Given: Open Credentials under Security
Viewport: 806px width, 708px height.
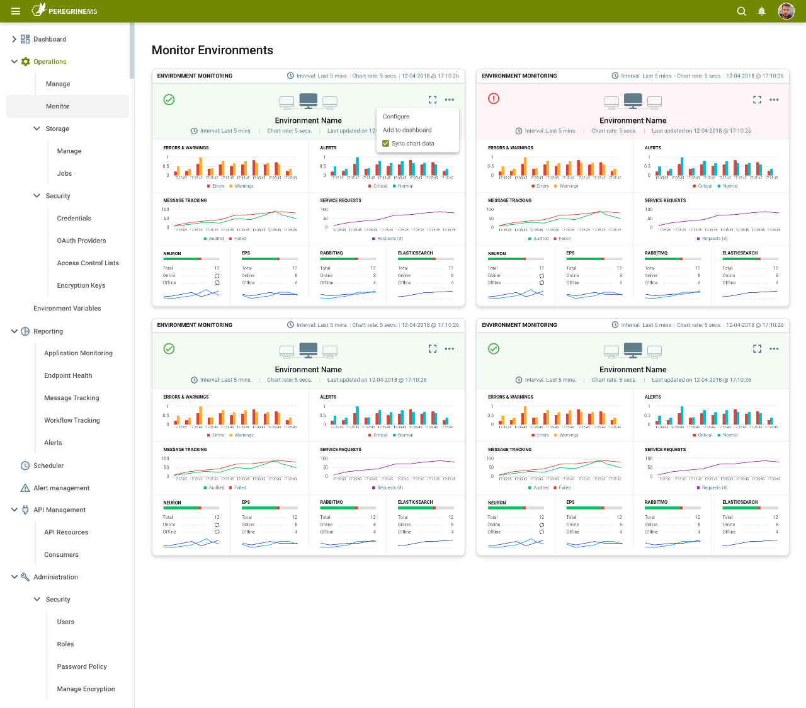Looking at the screenshot, I should (74, 218).
